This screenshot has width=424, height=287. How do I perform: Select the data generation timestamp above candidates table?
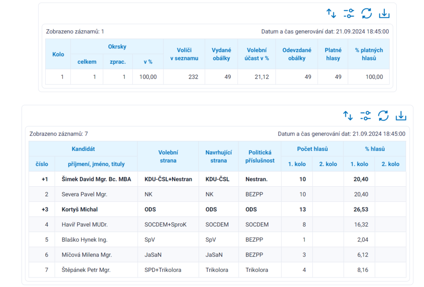coord(342,134)
